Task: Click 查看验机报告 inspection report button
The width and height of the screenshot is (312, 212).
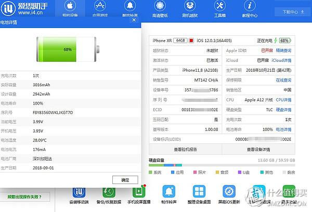Action: pos(186,149)
